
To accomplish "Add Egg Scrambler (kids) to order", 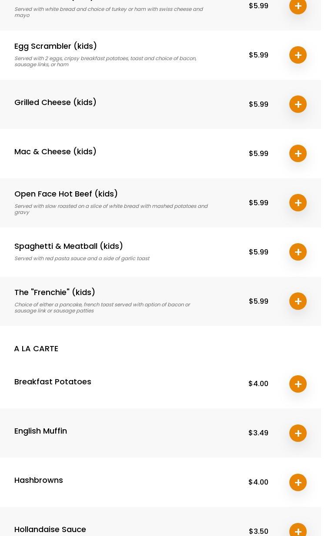I will (298, 55).
